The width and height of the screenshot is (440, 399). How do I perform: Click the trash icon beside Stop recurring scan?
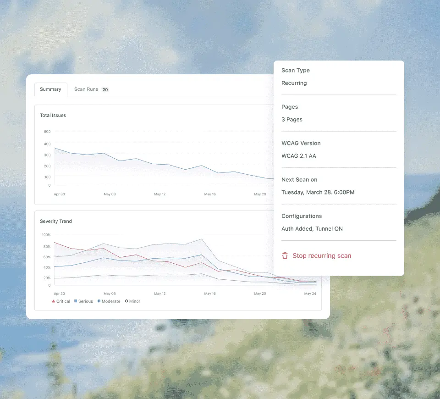coord(285,255)
